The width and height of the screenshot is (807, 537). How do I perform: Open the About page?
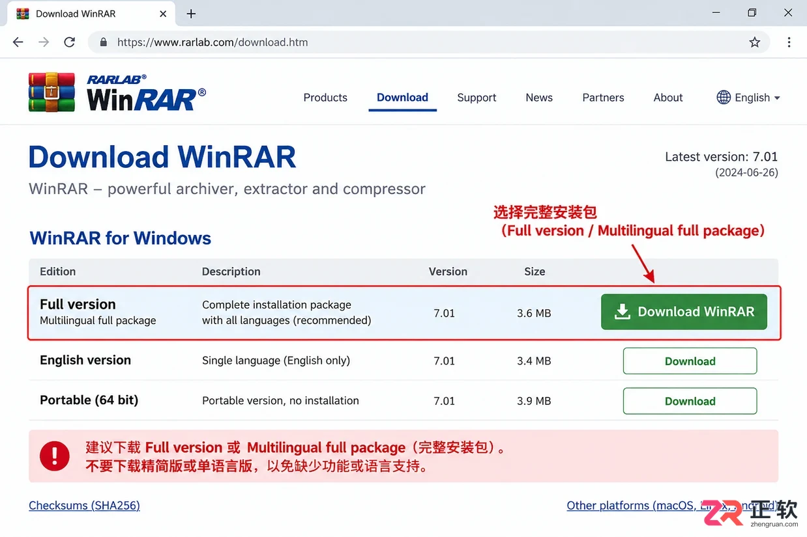[x=668, y=98]
